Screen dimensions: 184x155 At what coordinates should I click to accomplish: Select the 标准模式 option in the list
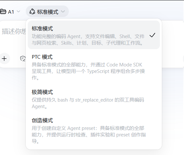[94, 35]
